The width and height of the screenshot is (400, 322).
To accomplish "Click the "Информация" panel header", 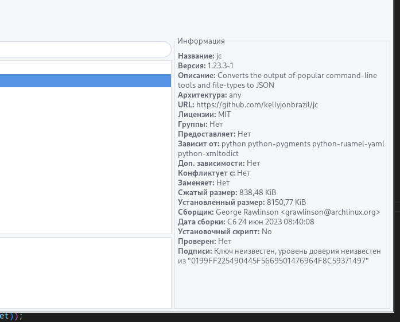I will click(x=201, y=41).
